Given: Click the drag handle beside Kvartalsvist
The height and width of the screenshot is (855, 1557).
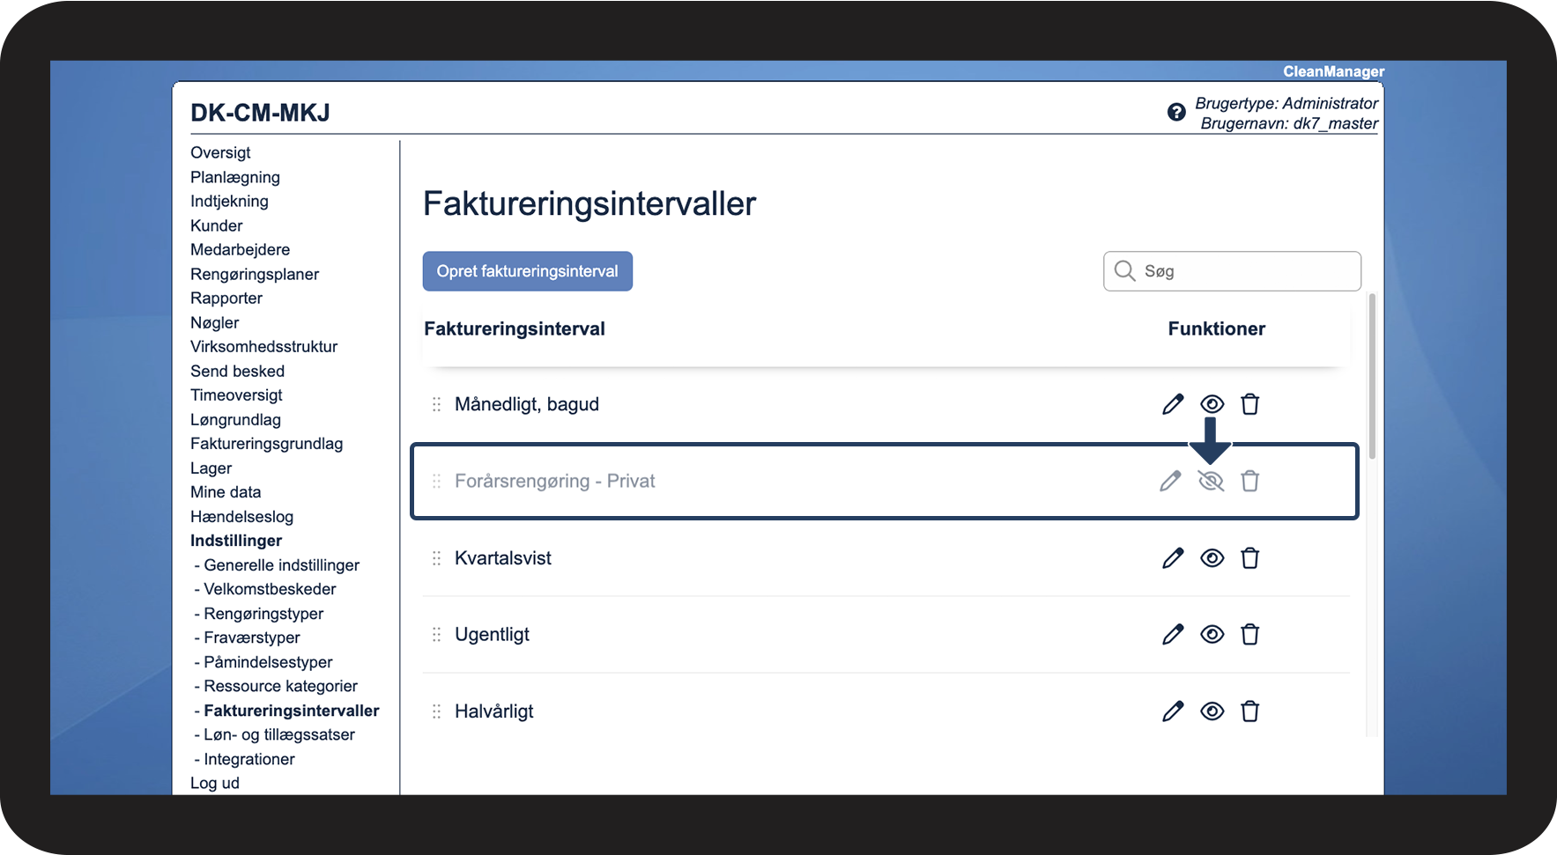Looking at the screenshot, I should click(x=436, y=558).
